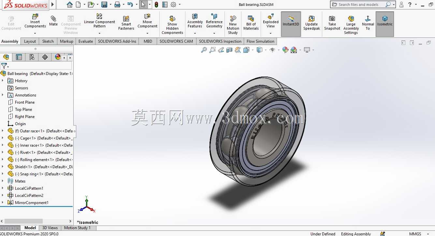
Task: Switch to the Layout tab
Action: 30,41
